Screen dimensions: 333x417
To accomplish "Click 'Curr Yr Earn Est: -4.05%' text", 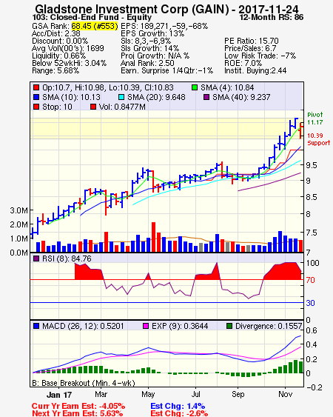I will coord(78,406).
